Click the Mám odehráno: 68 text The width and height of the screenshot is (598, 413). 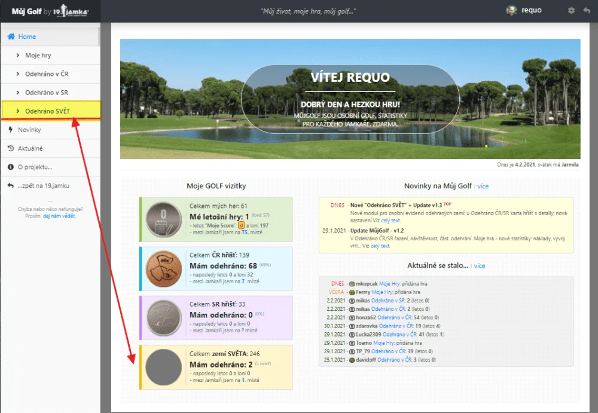(223, 266)
